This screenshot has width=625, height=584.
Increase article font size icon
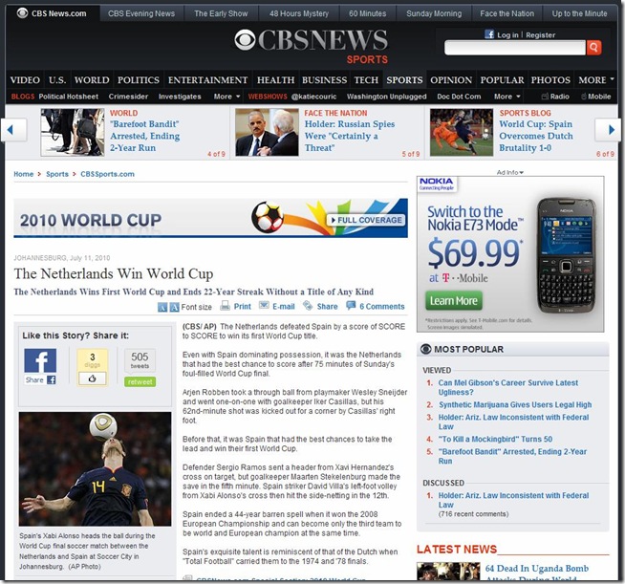(175, 307)
